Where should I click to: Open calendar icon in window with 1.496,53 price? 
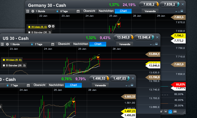(x=28, y=85)
